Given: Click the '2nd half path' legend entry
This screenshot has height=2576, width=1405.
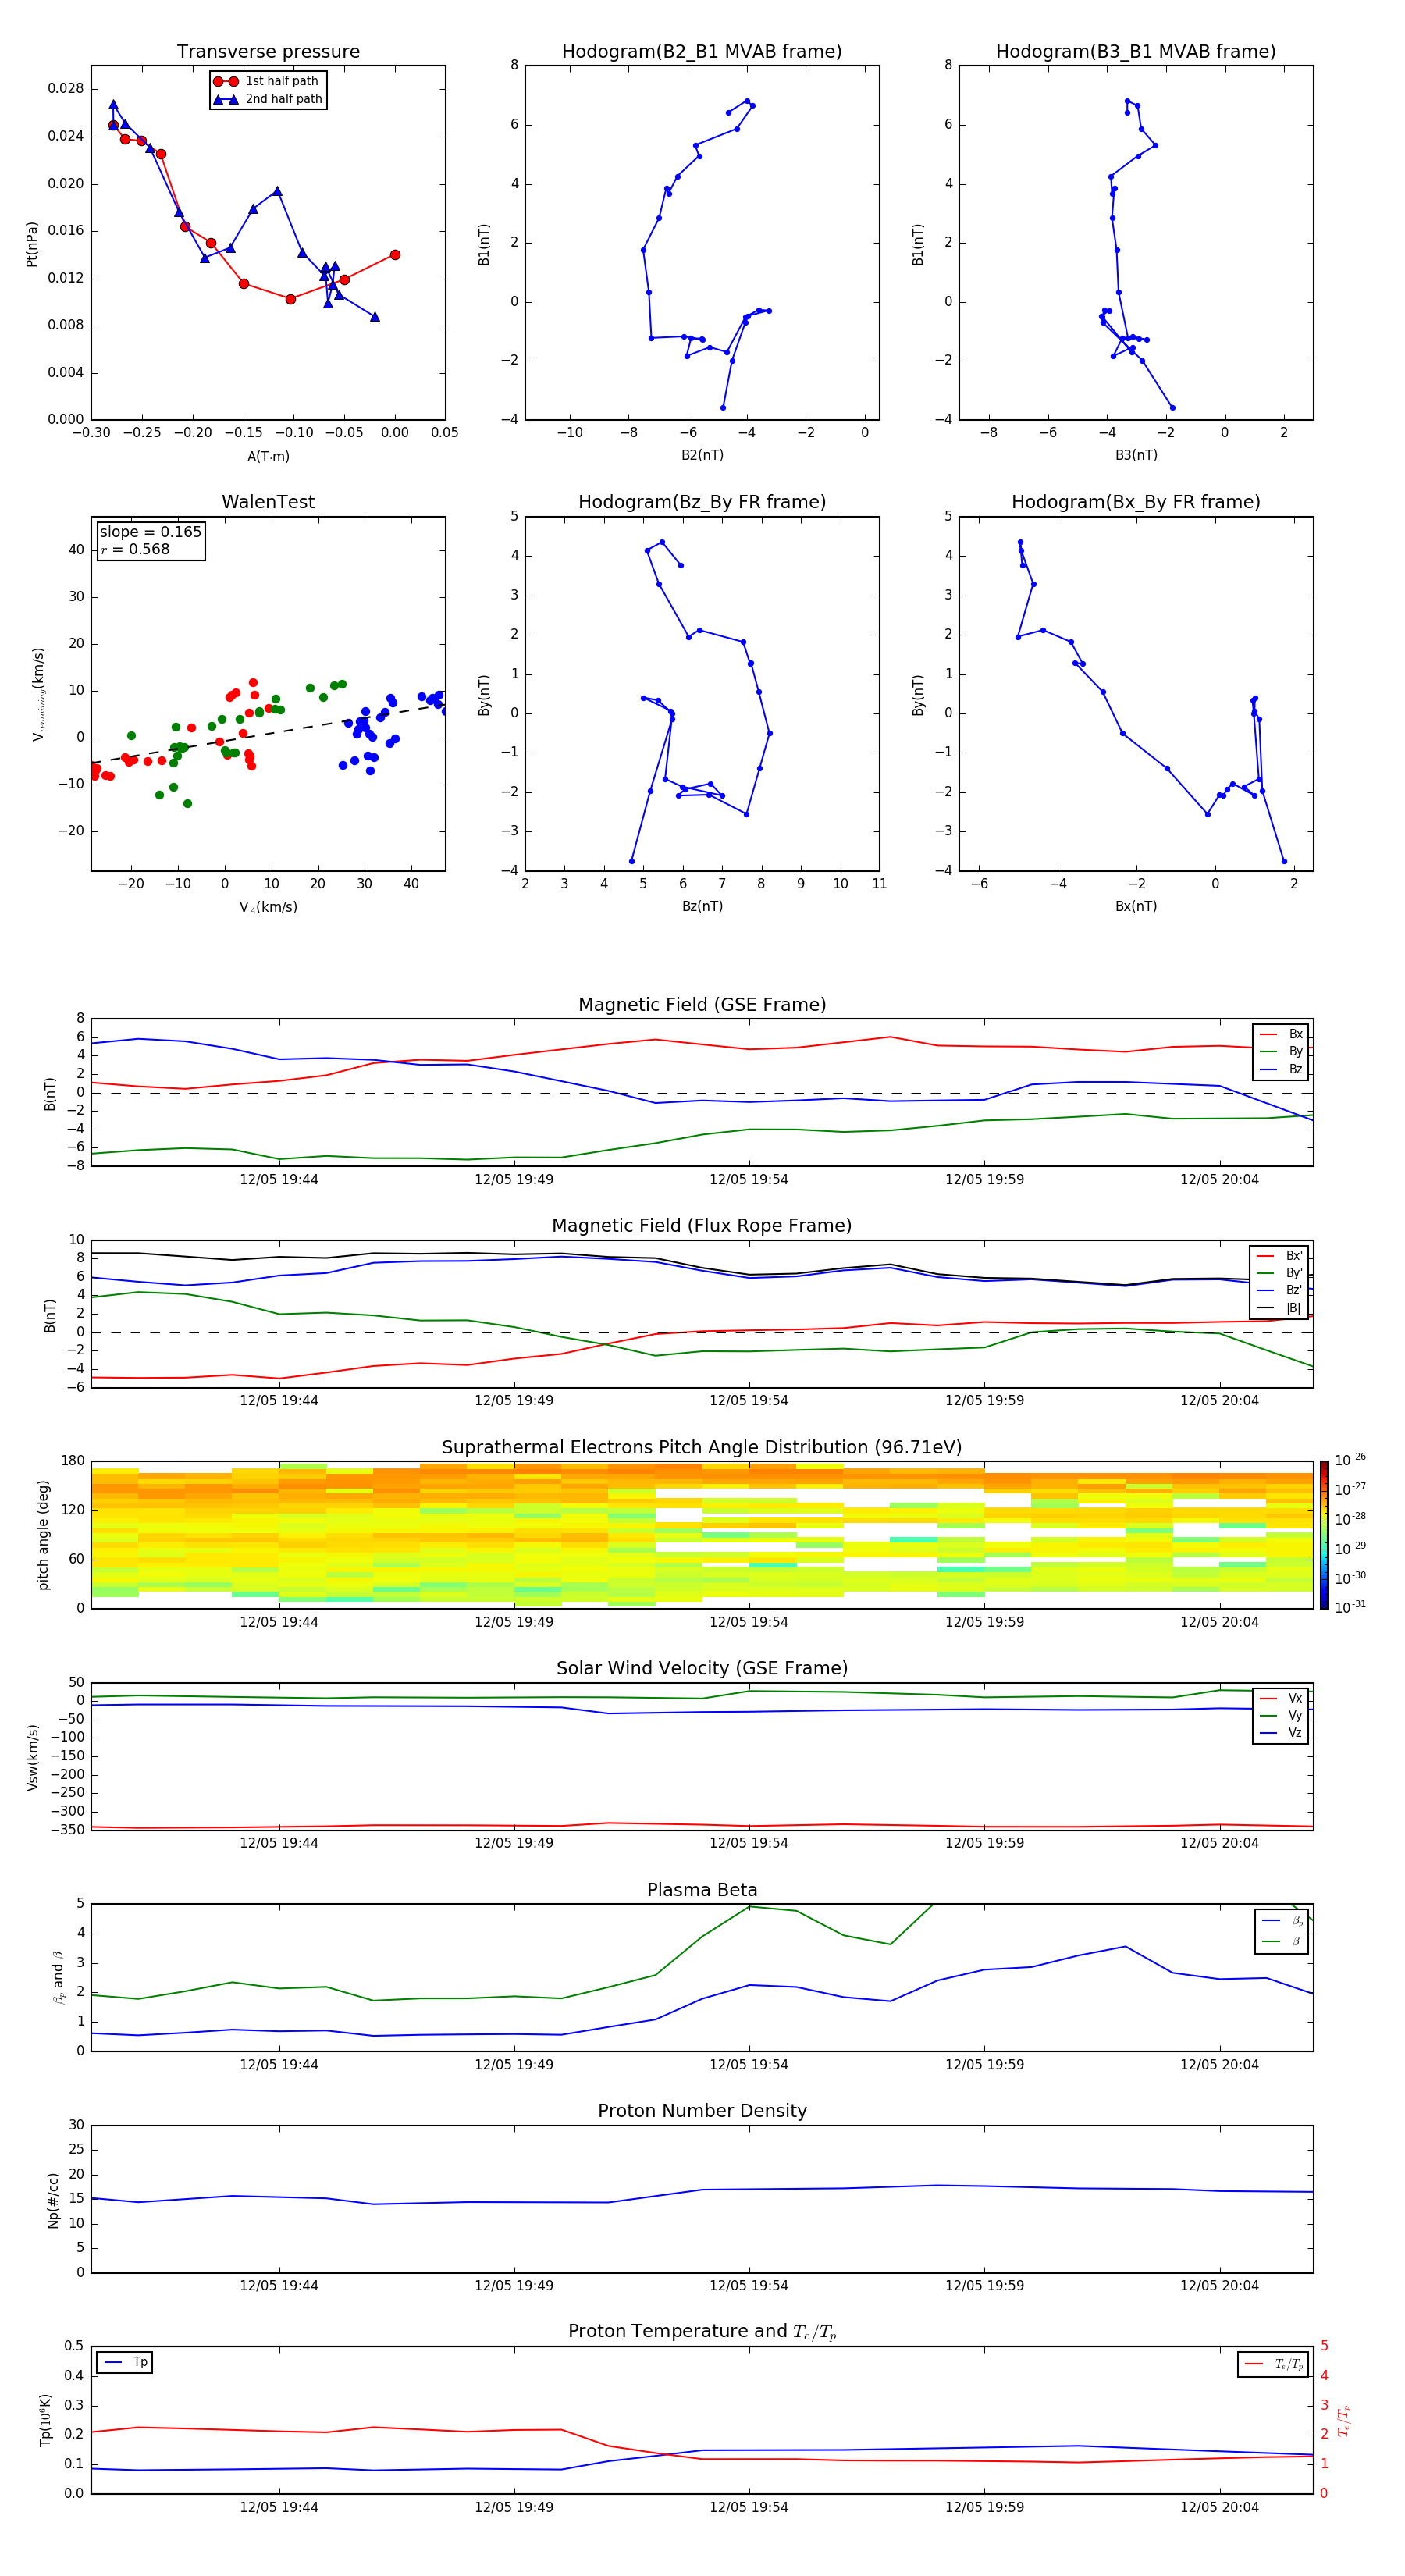Looking at the screenshot, I should [x=268, y=99].
